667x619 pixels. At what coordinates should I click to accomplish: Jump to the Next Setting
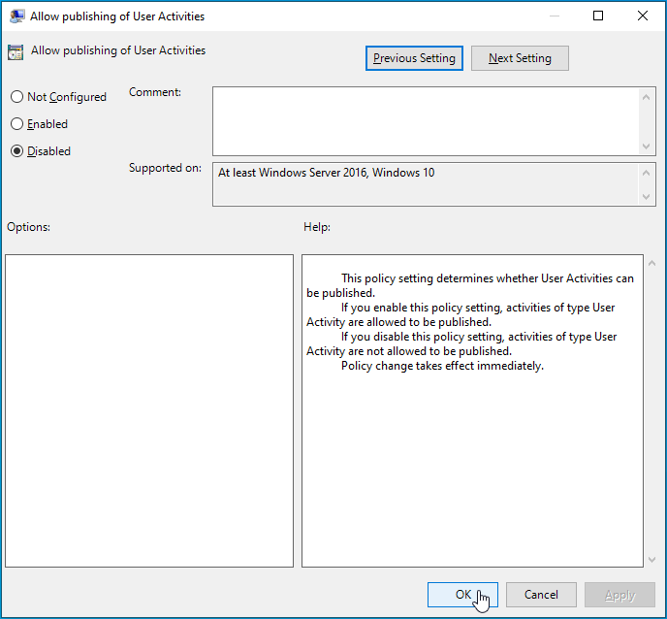(520, 58)
